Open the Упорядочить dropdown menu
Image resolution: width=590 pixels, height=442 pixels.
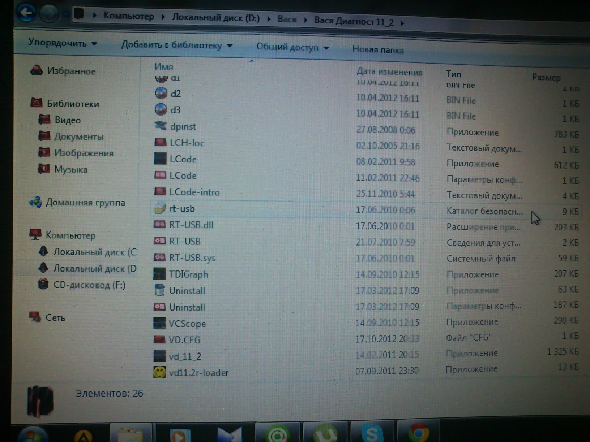coord(63,43)
